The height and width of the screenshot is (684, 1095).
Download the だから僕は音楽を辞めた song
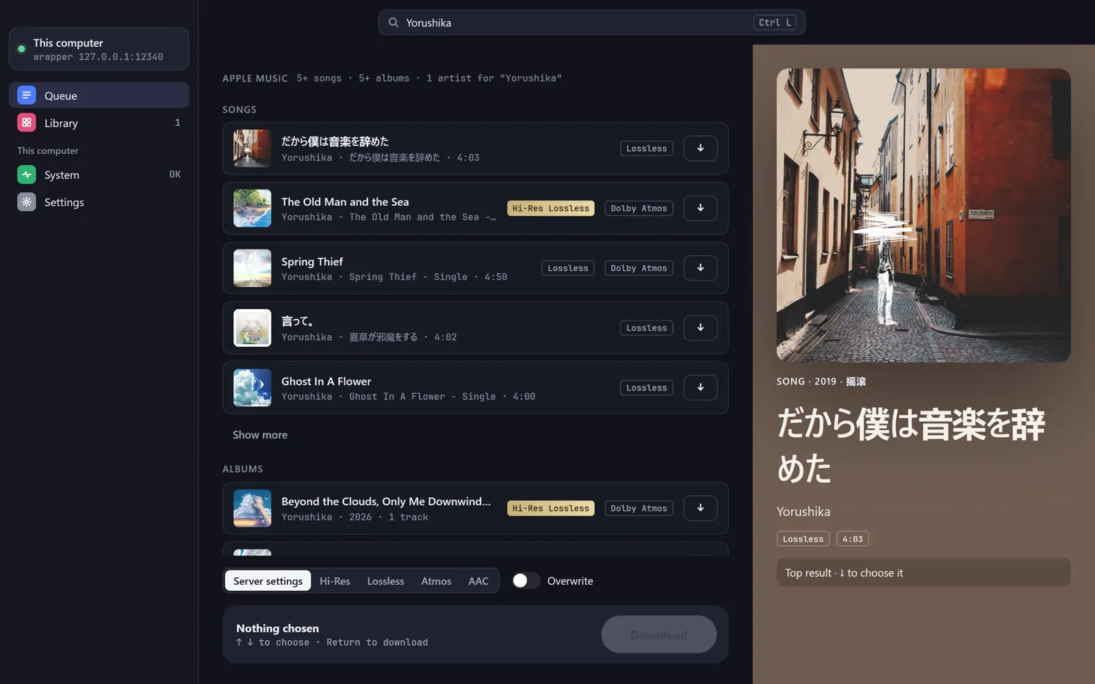coord(700,148)
